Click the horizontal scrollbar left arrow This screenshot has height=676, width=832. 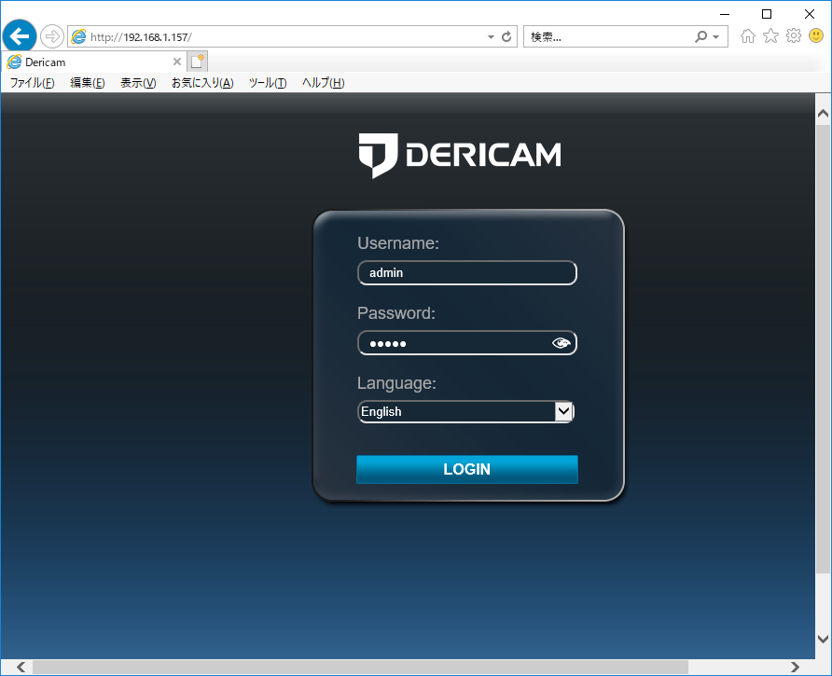[21, 667]
